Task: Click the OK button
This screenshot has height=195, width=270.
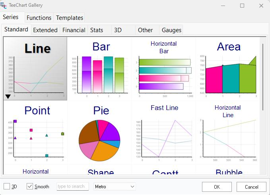Action: coord(217,187)
